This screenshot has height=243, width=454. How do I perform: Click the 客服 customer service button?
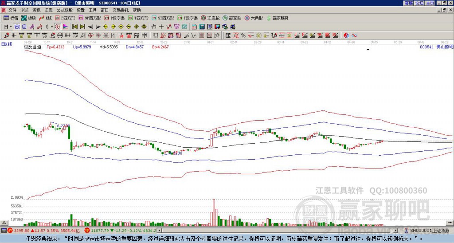coord(408,3)
